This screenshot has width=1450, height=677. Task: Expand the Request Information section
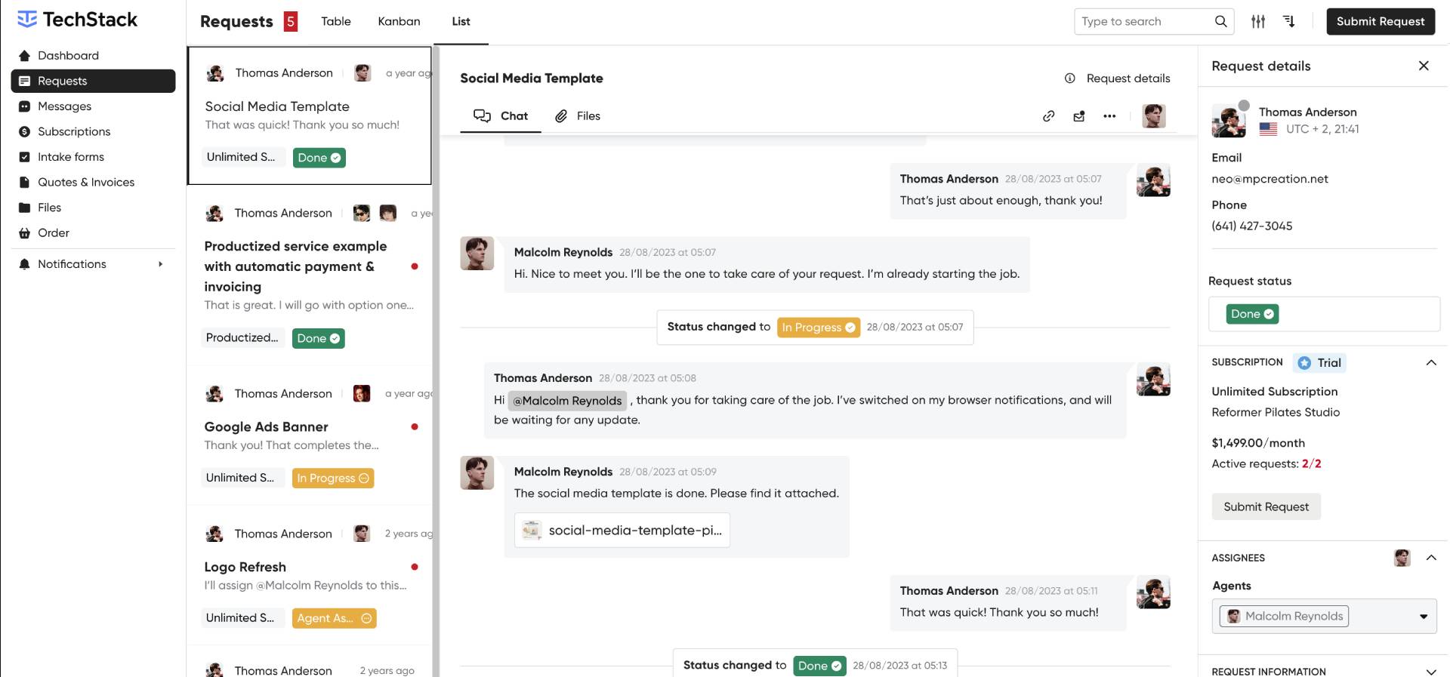click(1430, 671)
